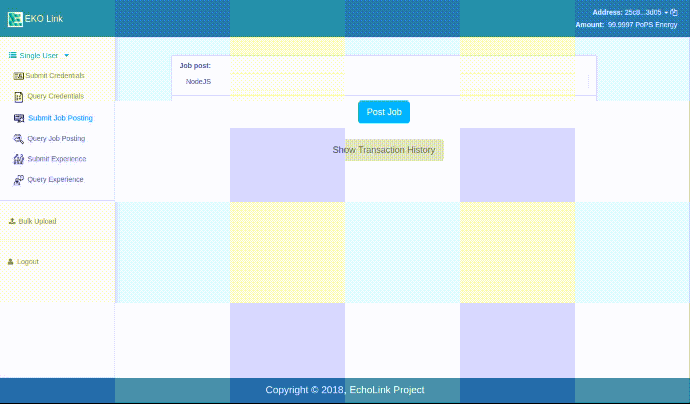Select Submit Job Posting menu item

click(60, 118)
